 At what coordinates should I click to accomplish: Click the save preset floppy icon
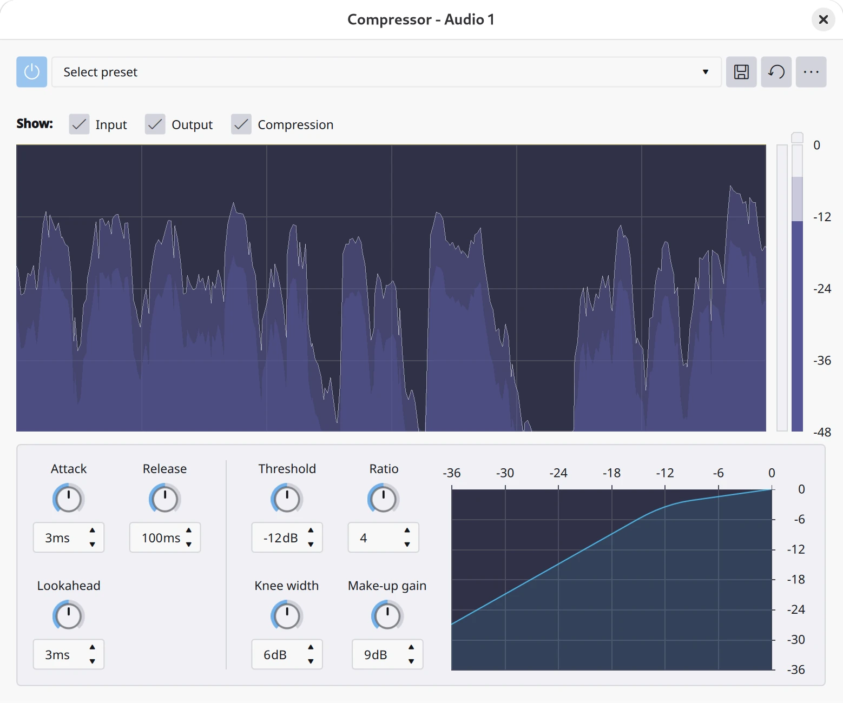click(741, 72)
